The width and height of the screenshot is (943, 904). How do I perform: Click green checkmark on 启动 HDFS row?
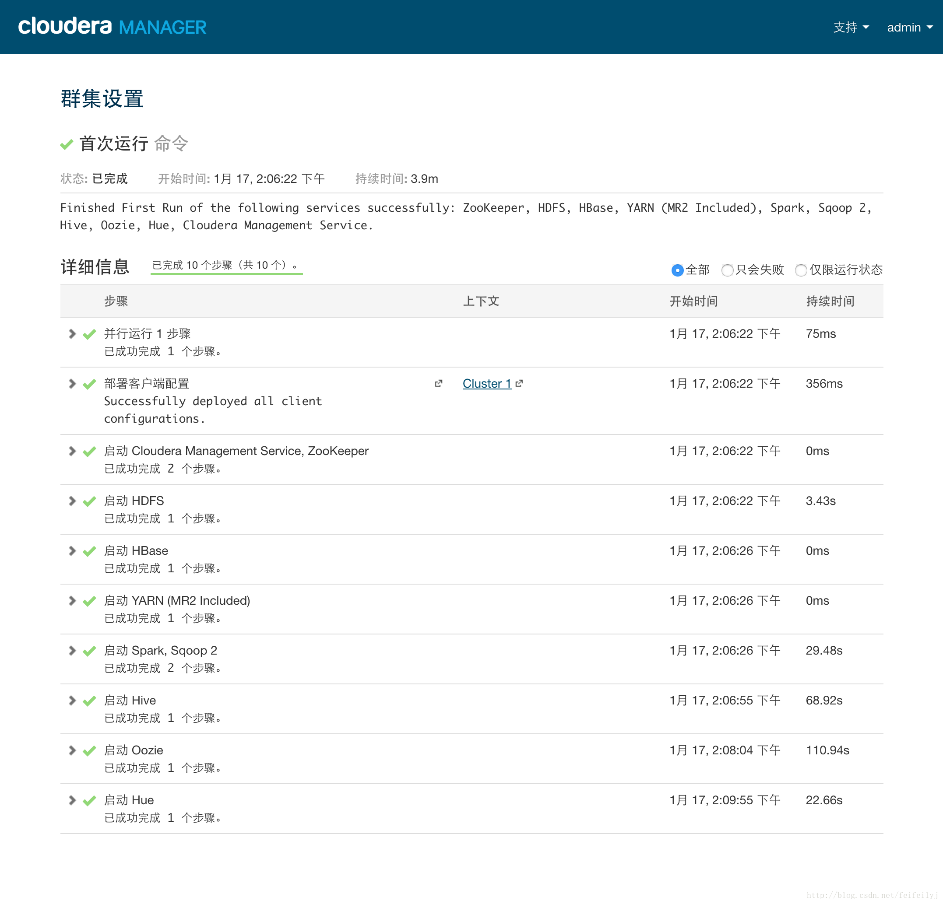pos(89,501)
